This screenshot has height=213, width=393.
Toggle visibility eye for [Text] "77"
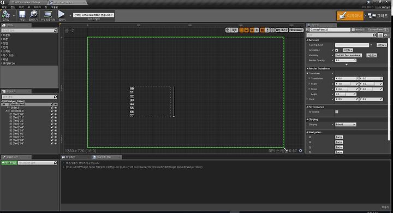[56, 137]
